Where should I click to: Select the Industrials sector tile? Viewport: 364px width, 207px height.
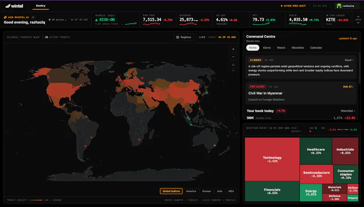click(x=345, y=151)
